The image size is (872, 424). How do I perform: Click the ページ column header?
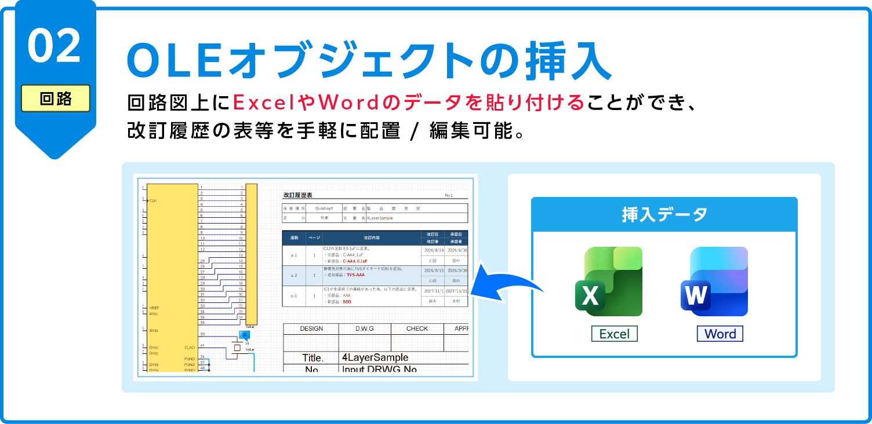point(314,237)
